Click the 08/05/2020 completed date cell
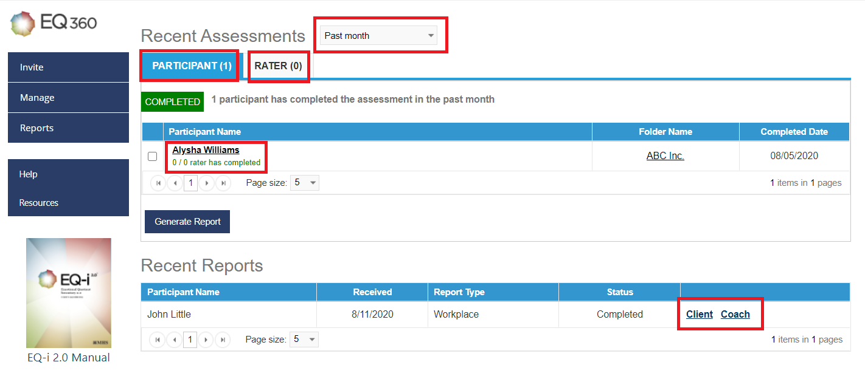Viewport: 865px width, 379px height. pos(794,156)
